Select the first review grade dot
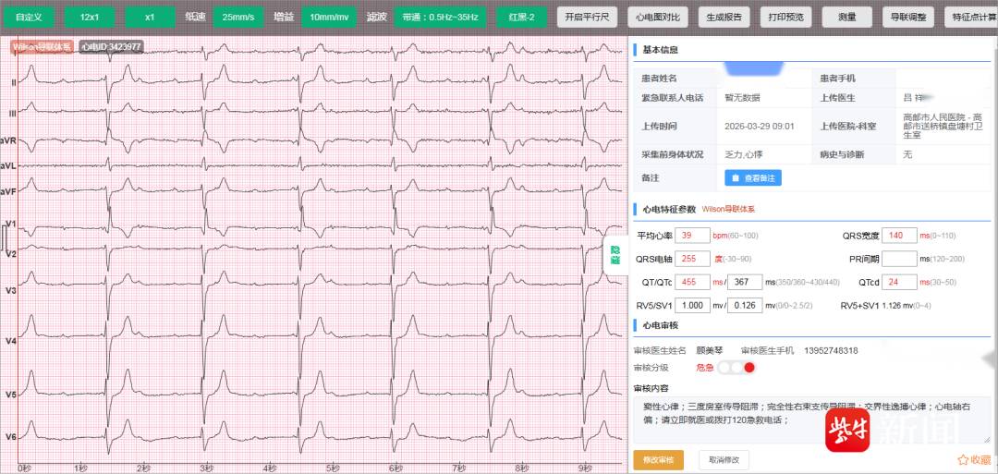 pos(724,368)
